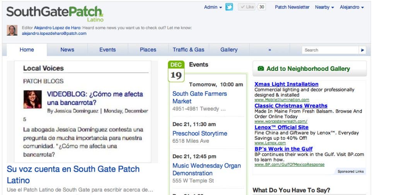
Task: Click the green camera gallery icon
Action: [x=261, y=68]
